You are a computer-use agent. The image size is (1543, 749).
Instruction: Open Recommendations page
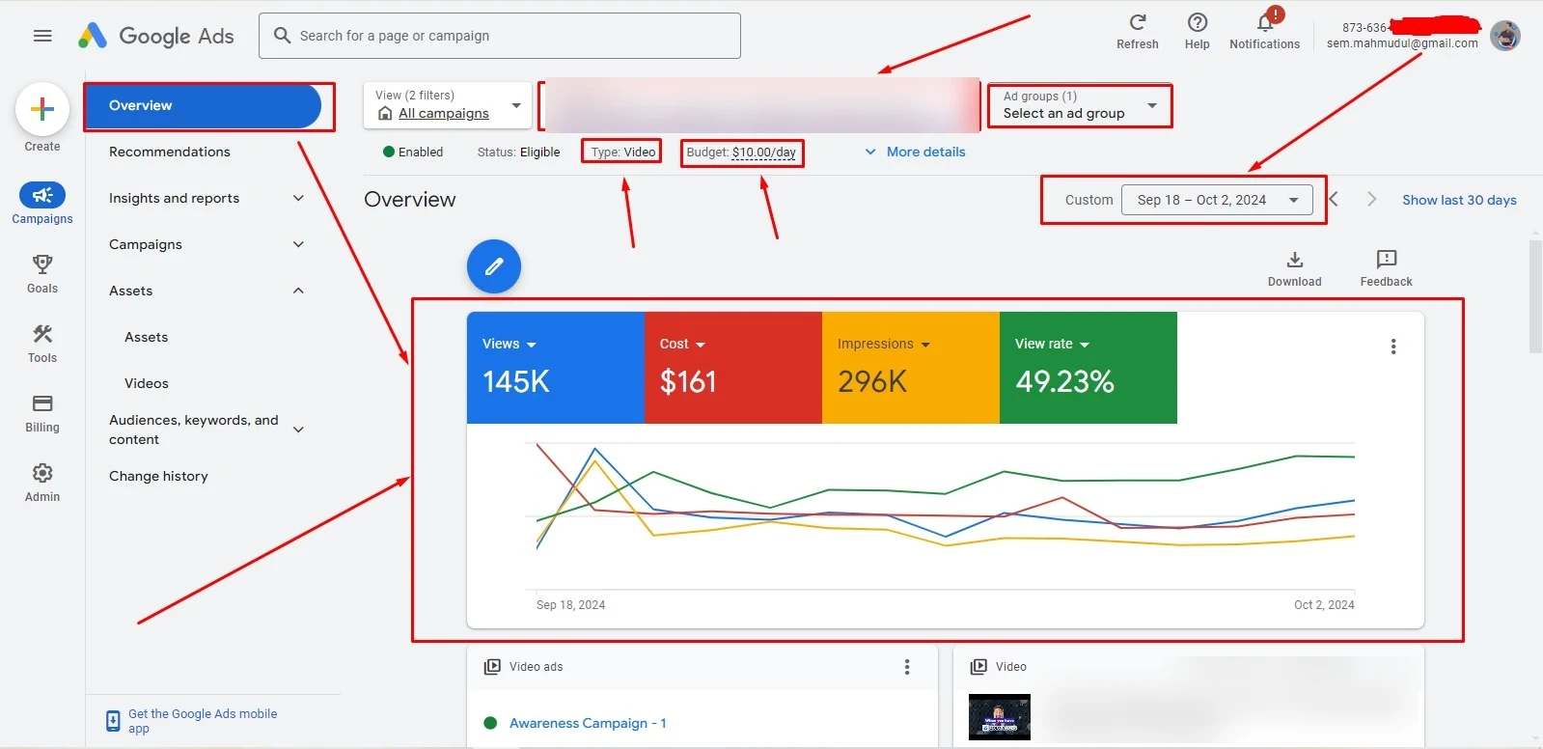[170, 152]
